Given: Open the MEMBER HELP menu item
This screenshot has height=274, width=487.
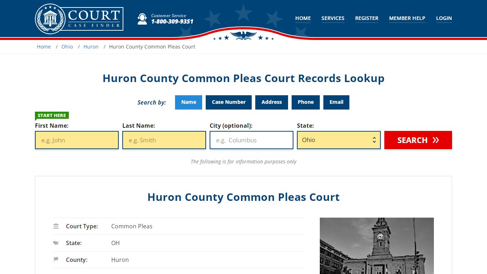Looking at the screenshot, I should [x=407, y=18].
